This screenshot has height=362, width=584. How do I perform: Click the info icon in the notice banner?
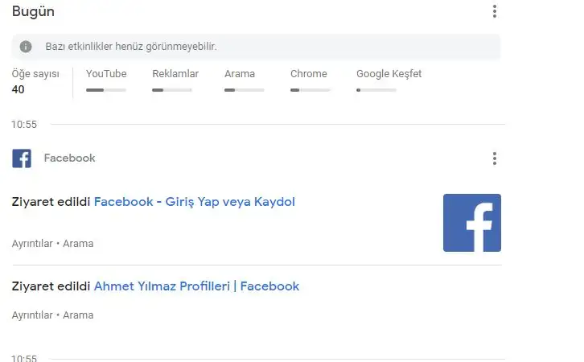tap(27, 47)
